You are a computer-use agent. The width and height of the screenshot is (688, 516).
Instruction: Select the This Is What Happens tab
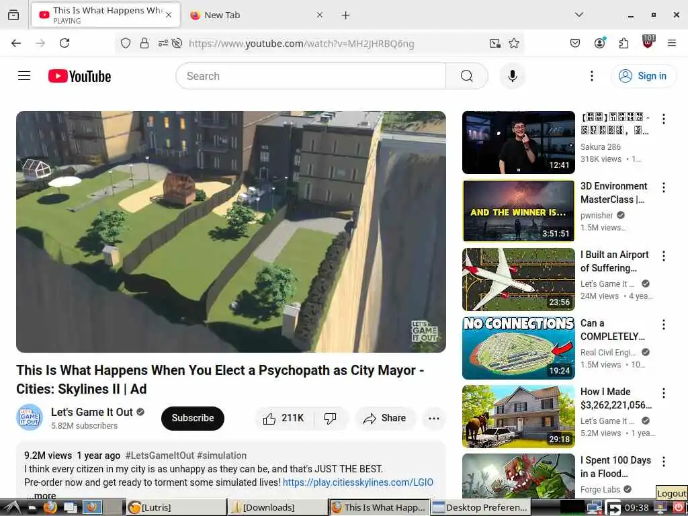click(x=105, y=15)
